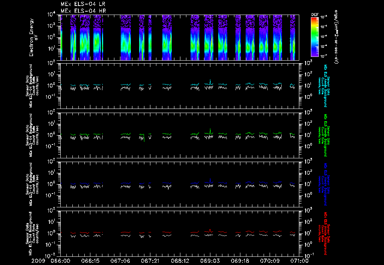Click the "068:12" time axis tick label

(x=180, y=261)
